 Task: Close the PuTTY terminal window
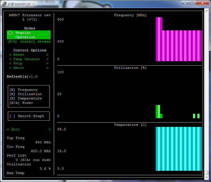click(203, 3)
